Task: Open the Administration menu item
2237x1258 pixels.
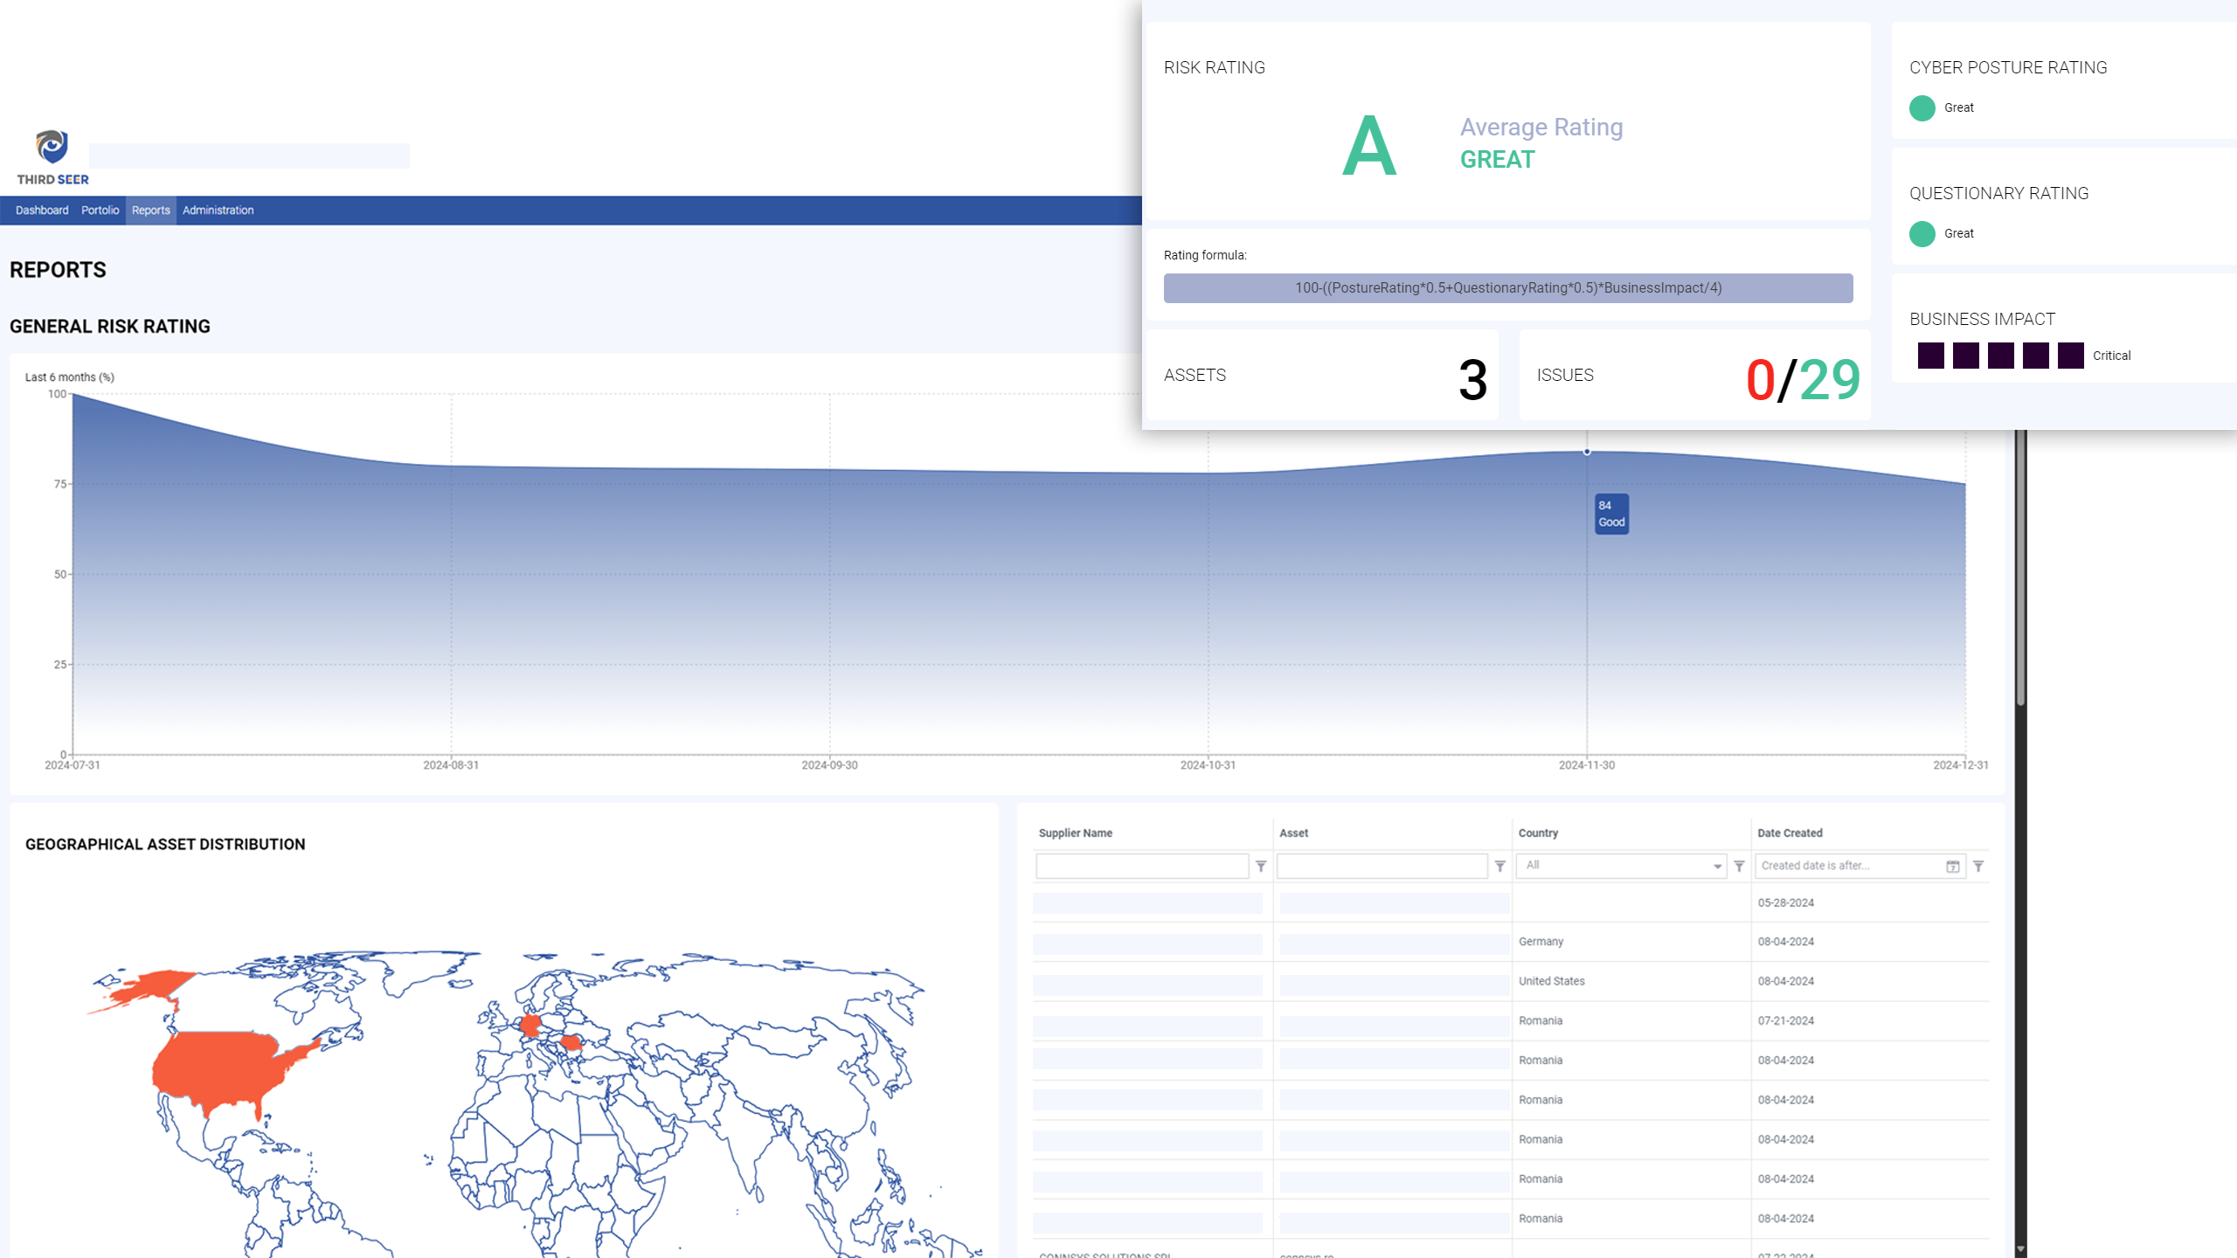Action: pyautogui.click(x=218, y=211)
